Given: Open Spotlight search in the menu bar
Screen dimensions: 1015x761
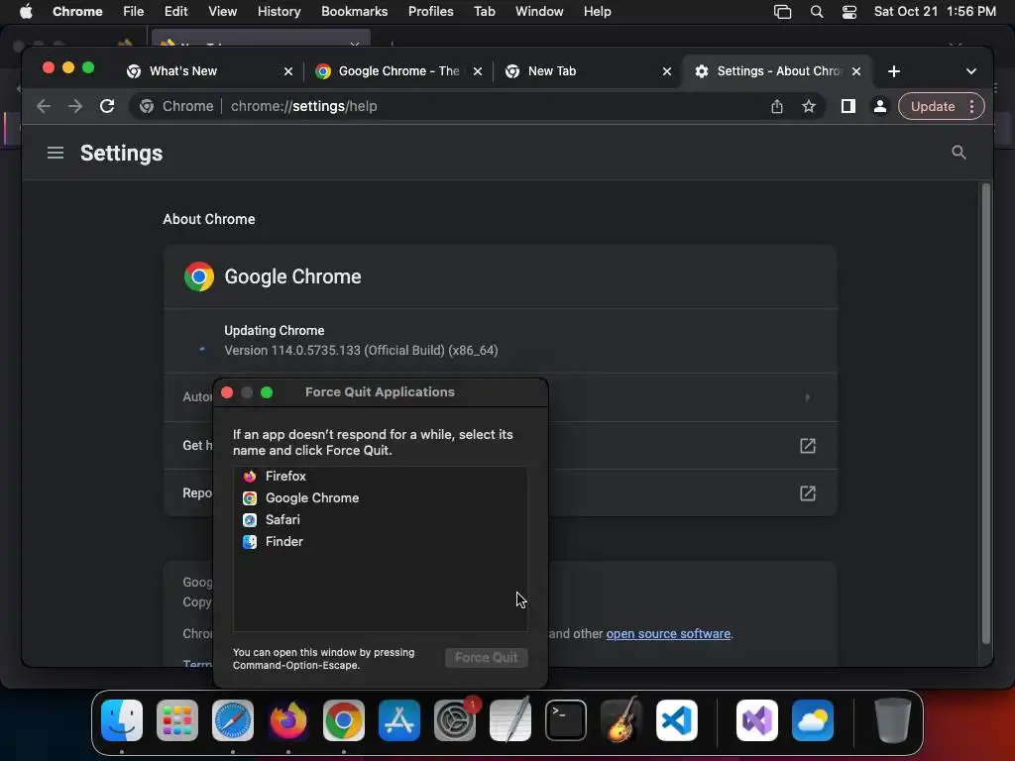Looking at the screenshot, I should pos(817,12).
